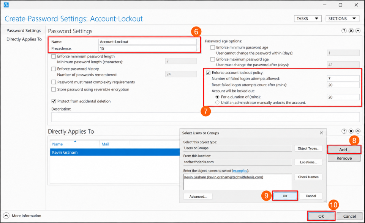Open help for Password Settings section
The width and height of the screenshot is (365, 223).
coord(344,31)
